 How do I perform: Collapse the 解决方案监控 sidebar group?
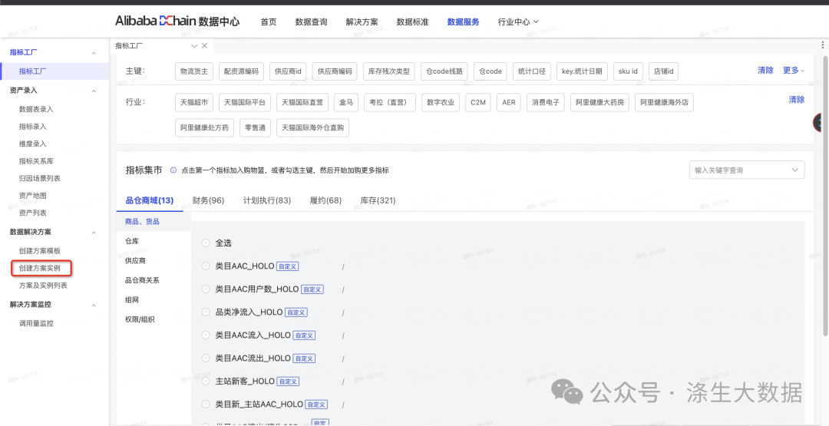(94, 305)
